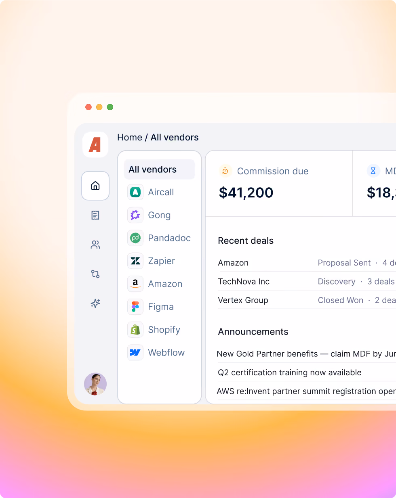Select Webflow vendor label
Viewport: 396px width, 498px height.
tap(166, 353)
